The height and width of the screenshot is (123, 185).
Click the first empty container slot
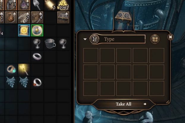(91, 55)
